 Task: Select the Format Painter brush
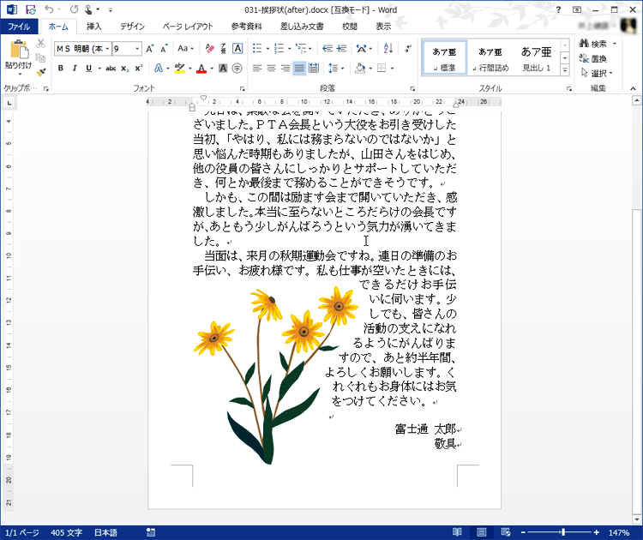[40, 72]
